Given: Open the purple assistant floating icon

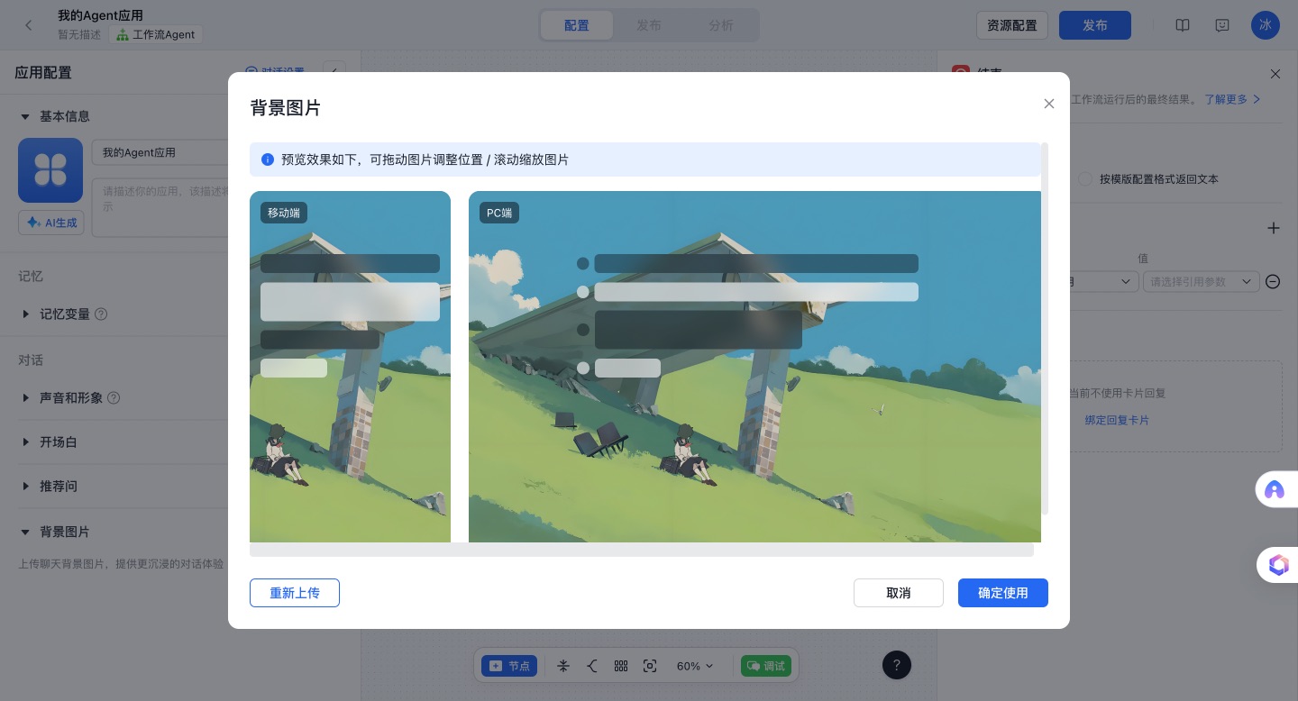Looking at the screenshot, I should click(x=1275, y=489).
